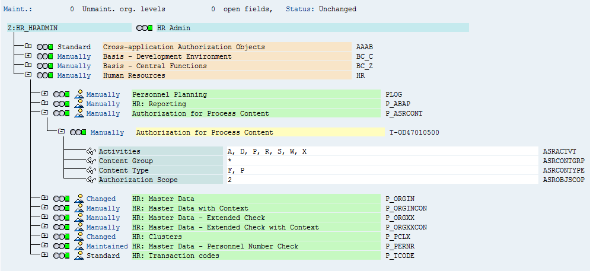This screenshot has width=590, height=271.
Task: Collapse the T-OD47010500 authorization node
Action: pyautogui.click(x=61, y=132)
